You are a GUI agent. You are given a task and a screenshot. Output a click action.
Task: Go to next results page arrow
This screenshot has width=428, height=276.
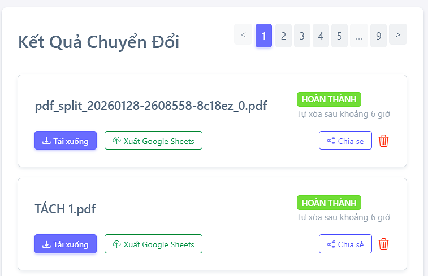pyautogui.click(x=398, y=35)
